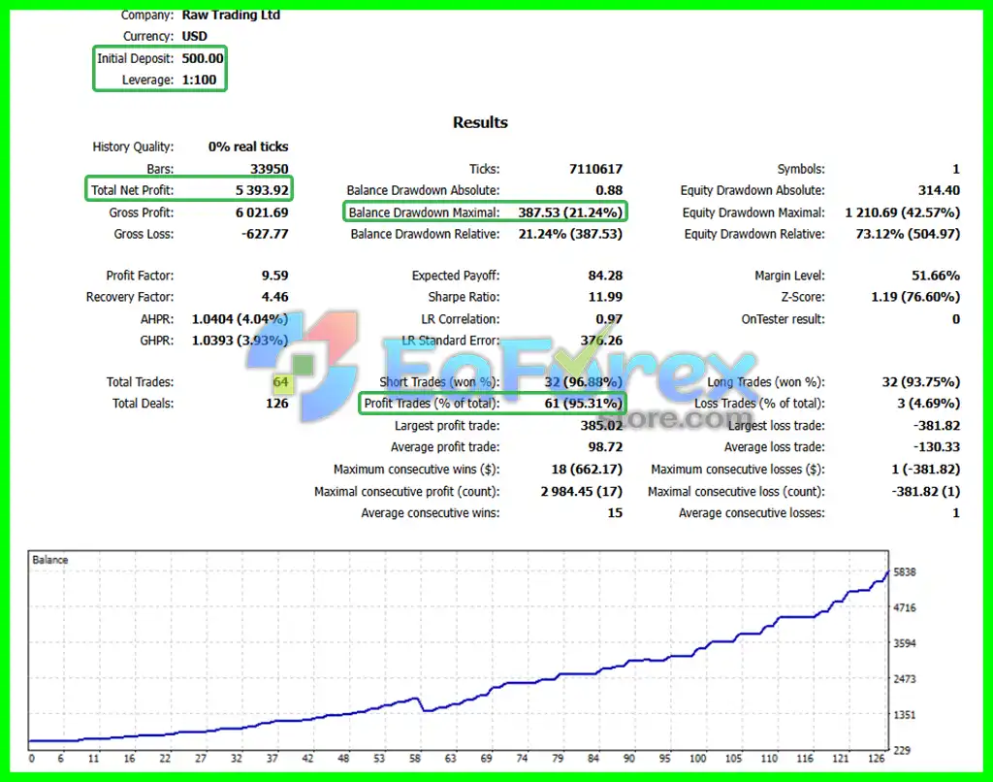The image size is (993, 782).
Task: Select the Sharpe Ratio value 11.99
Action: pos(605,297)
